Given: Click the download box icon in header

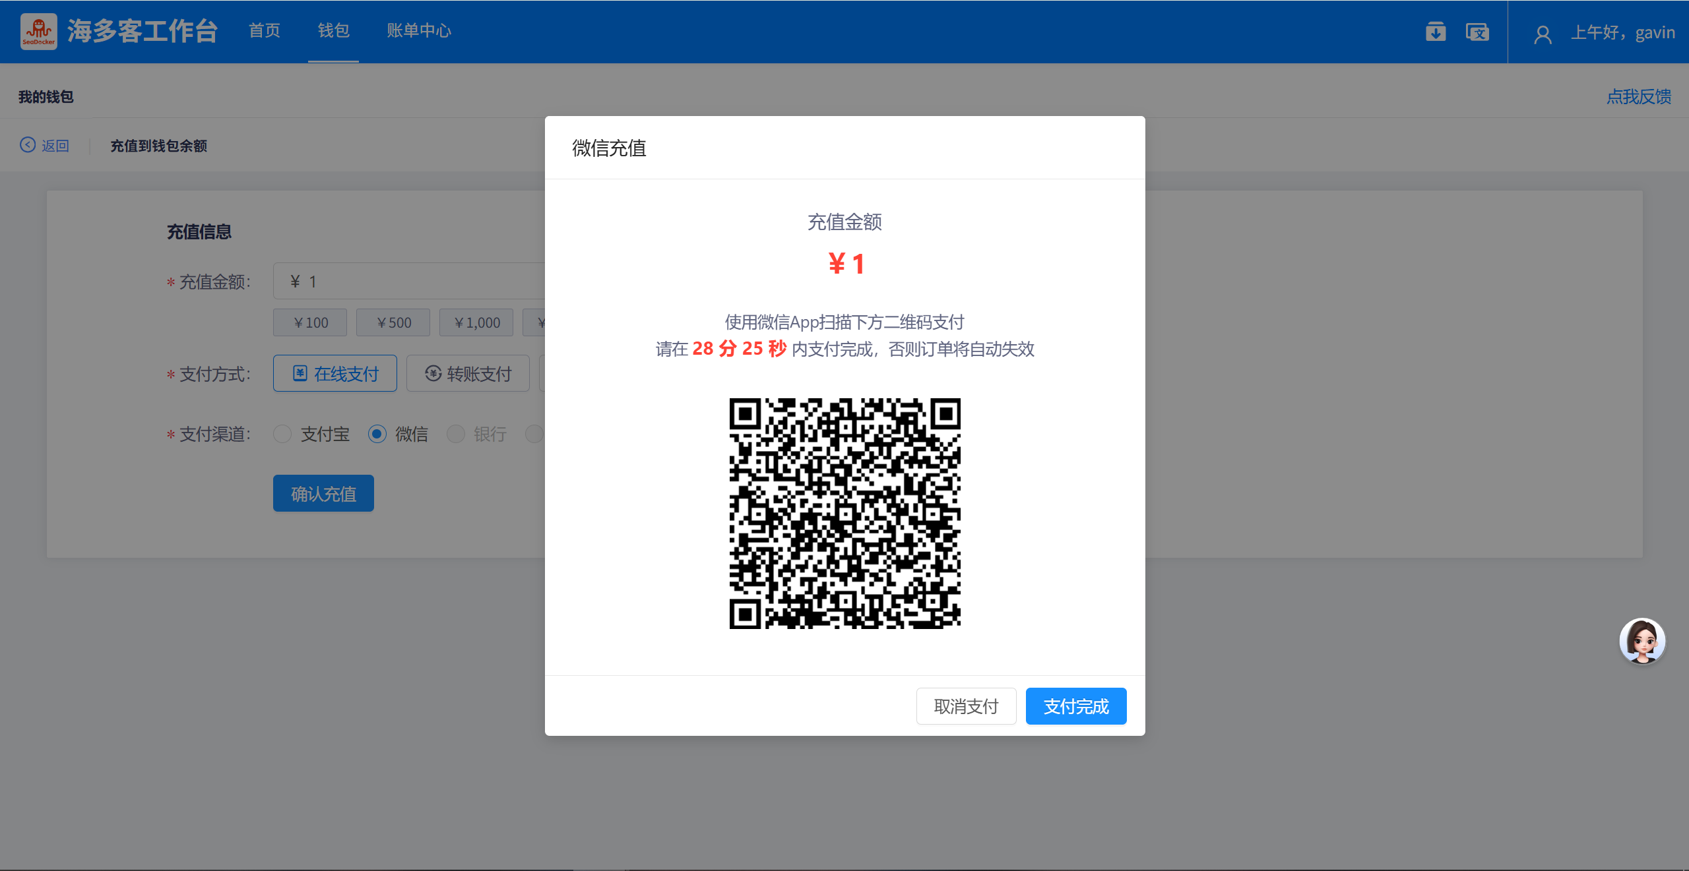Looking at the screenshot, I should pos(1435,32).
